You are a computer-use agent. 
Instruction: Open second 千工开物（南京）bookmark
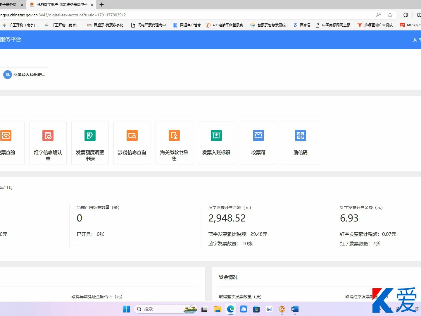pos(63,25)
